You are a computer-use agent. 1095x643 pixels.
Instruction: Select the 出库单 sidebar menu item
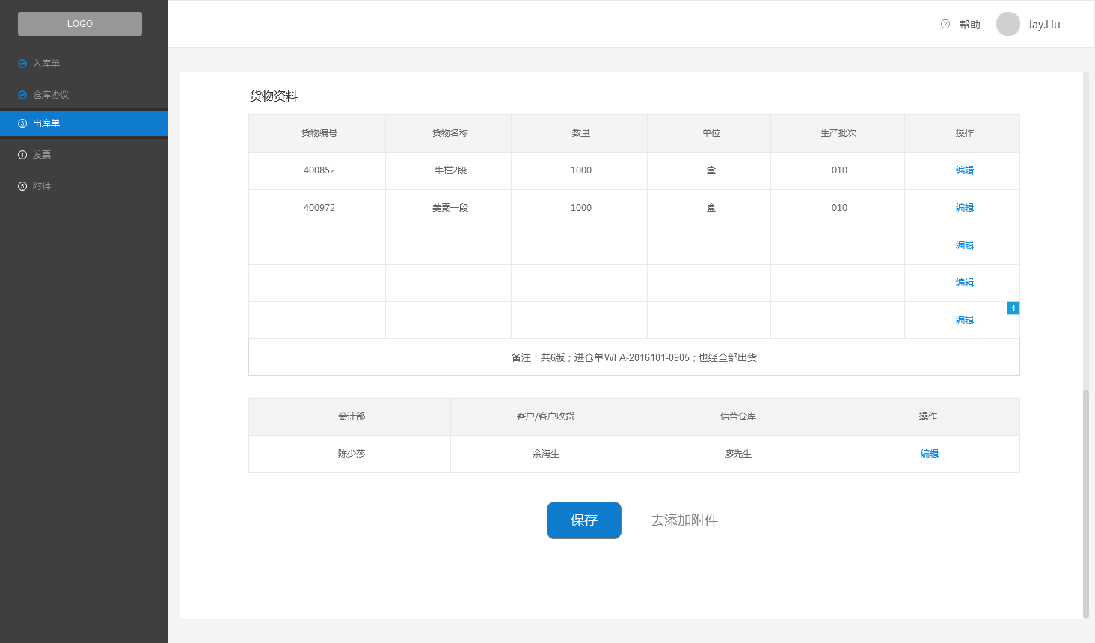click(x=84, y=123)
